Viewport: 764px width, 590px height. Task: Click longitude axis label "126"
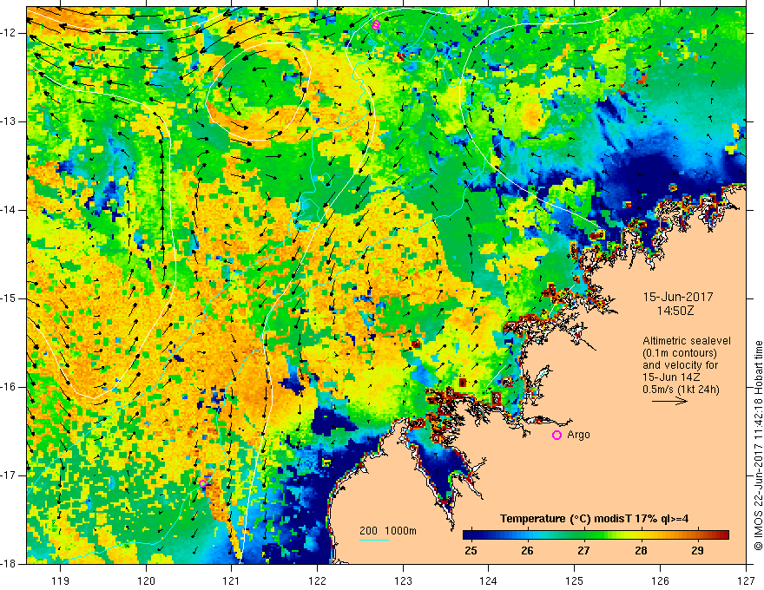(x=660, y=580)
